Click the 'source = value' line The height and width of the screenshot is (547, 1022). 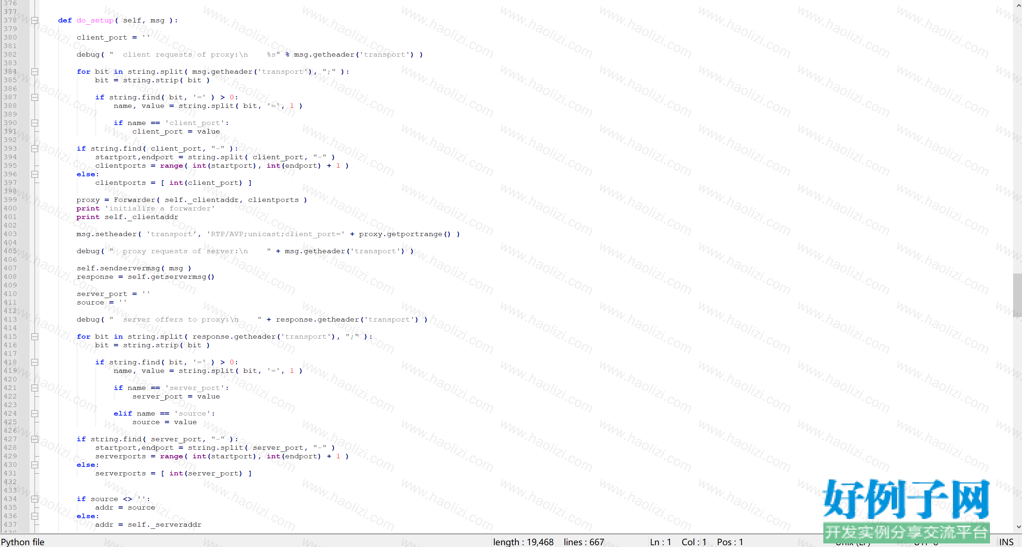[165, 422]
